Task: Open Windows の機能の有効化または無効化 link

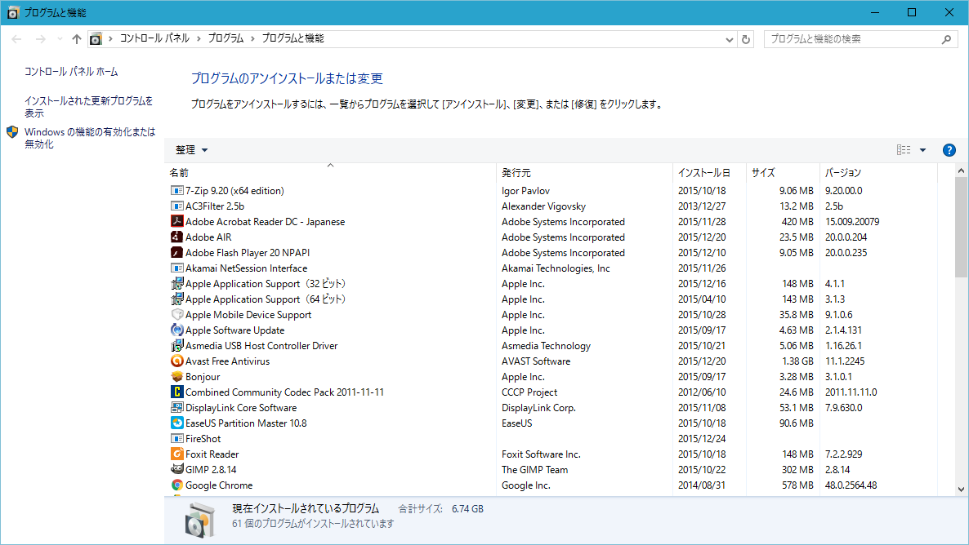Action: pos(90,138)
